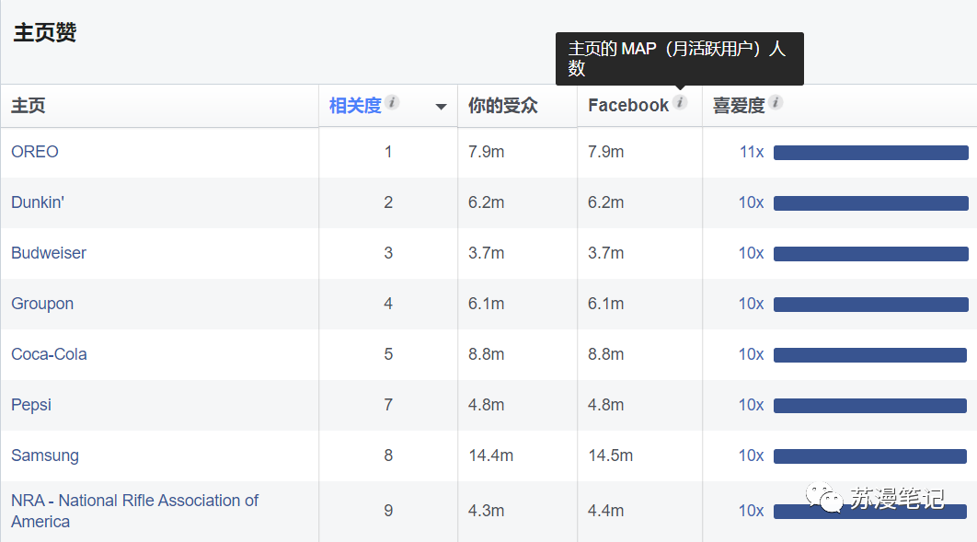
Task: Open the Groupon page link
Action: point(42,304)
